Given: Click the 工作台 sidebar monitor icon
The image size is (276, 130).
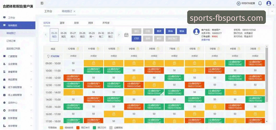Looking at the screenshot, I should tap(4, 17).
